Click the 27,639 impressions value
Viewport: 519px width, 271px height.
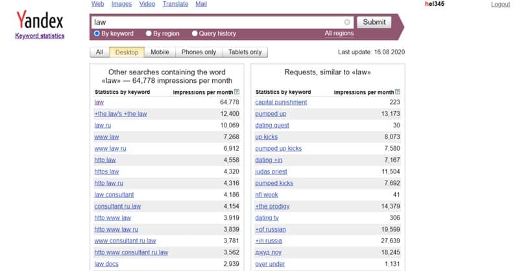pyautogui.click(x=391, y=241)
